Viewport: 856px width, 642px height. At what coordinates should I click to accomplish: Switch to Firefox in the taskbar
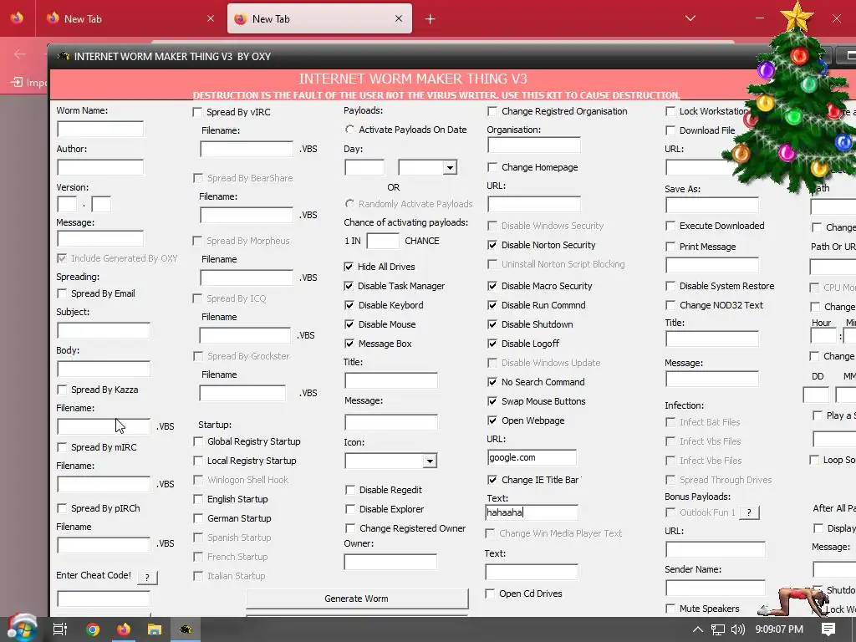[x=124, y=629]
